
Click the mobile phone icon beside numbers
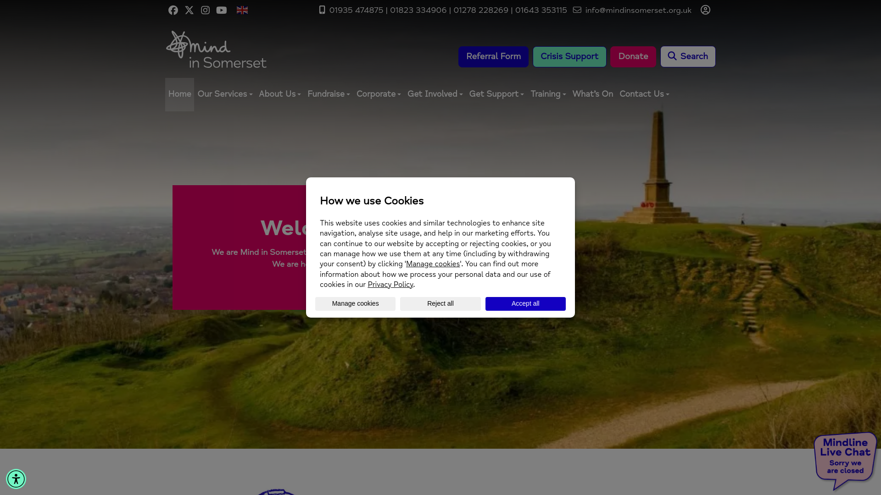322,10
